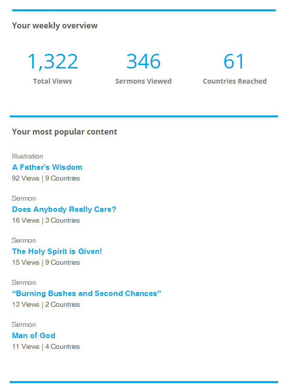Click the 11 Views | 4 Countries text
Viewport: 285px width, 386px height.
(x=46, y=346)
